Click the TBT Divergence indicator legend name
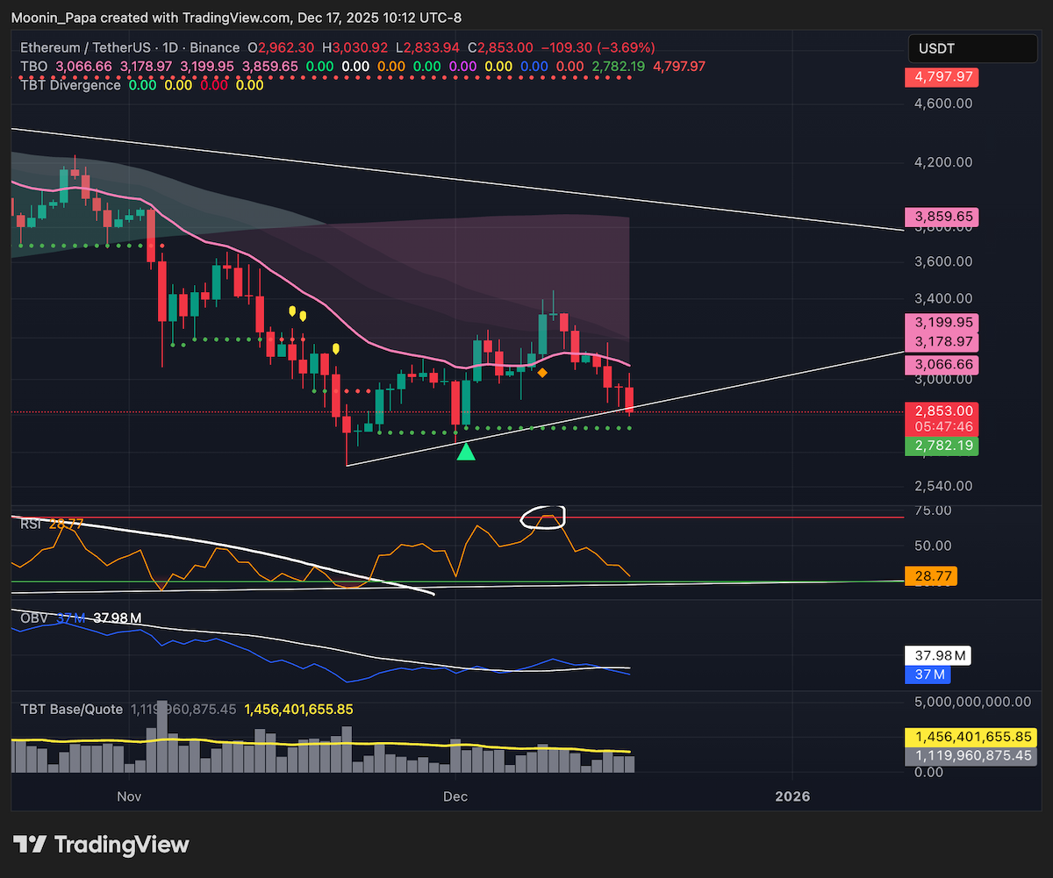The image size is (1053, 878). (70, 85)
